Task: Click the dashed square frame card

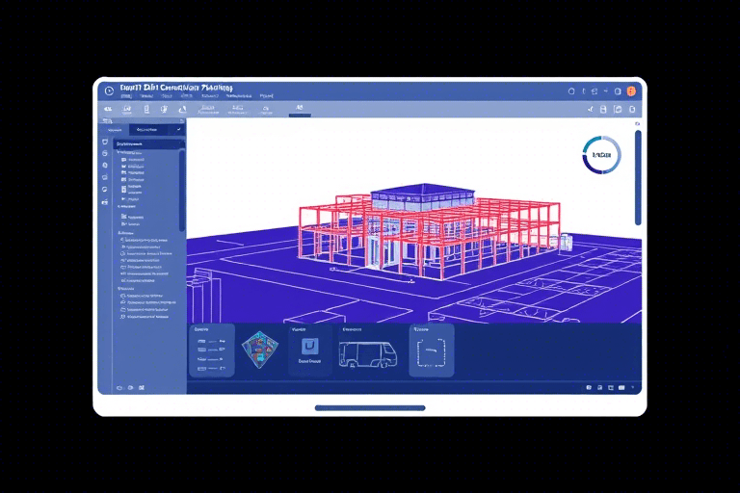Action: 430,351
